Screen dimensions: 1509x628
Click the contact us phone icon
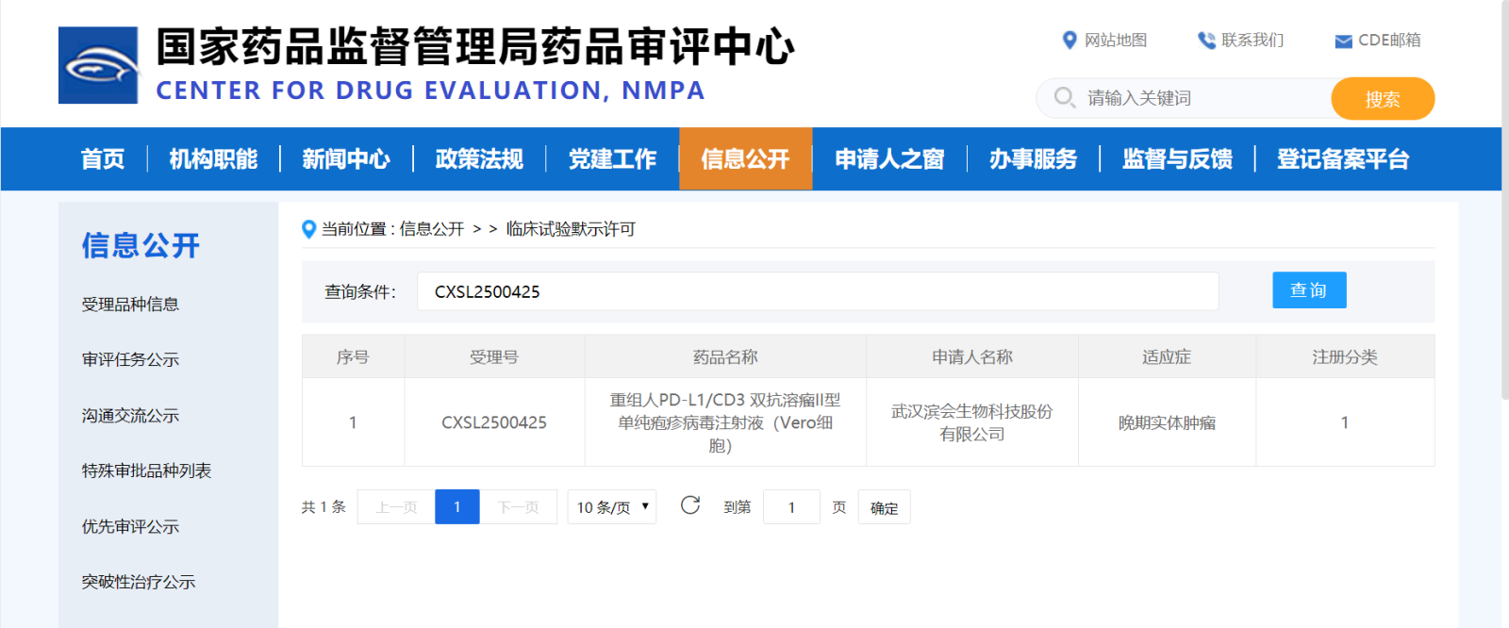tap(1205, 40)
